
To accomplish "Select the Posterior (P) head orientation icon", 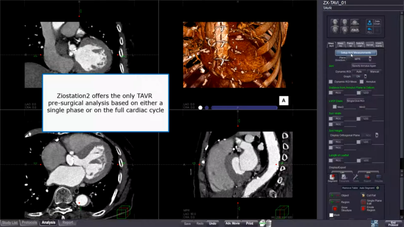I will 345,23.
